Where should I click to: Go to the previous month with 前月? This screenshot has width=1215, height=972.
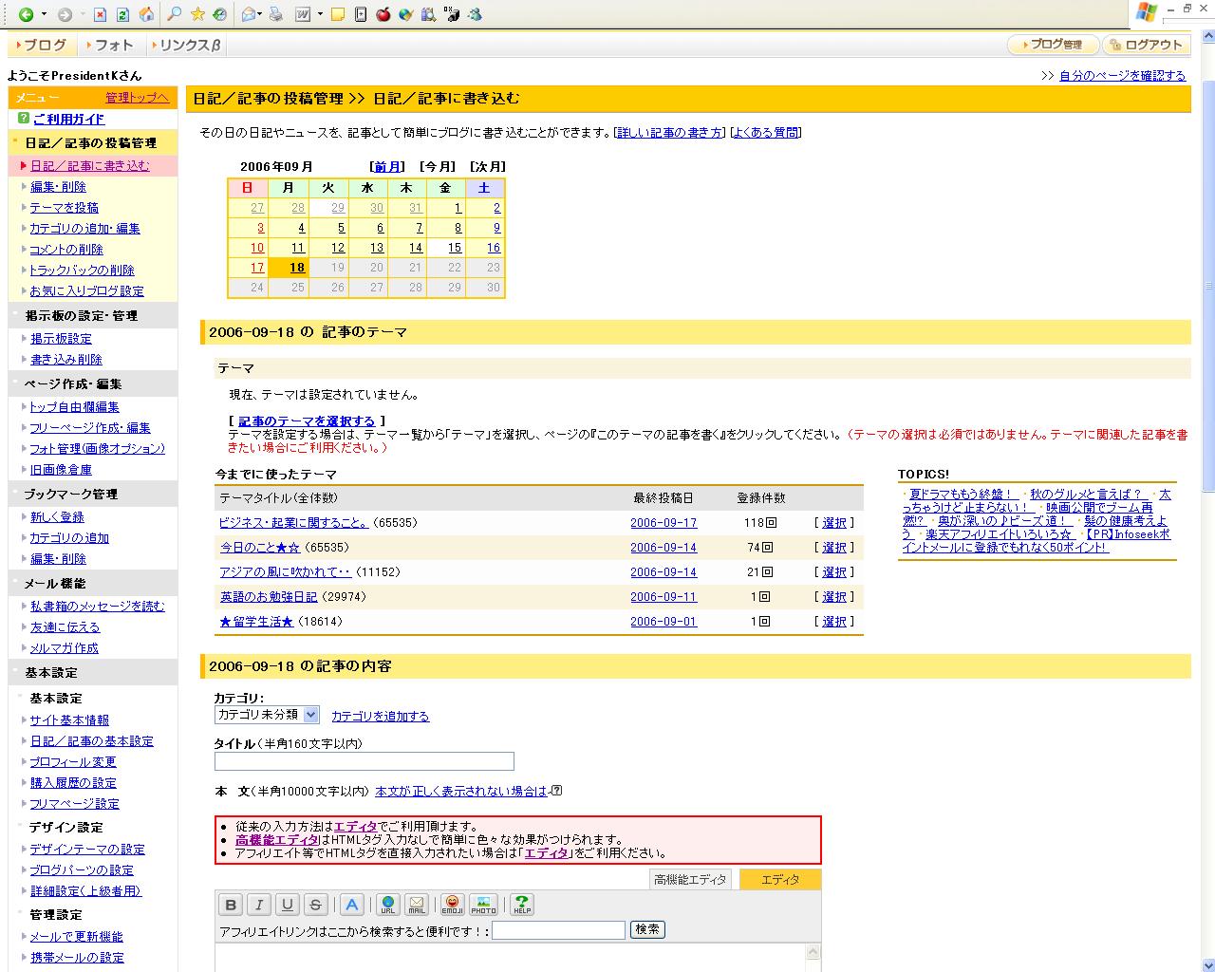386,167
